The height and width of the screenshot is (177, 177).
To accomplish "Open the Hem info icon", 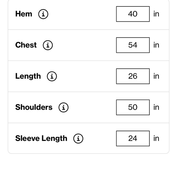I will [x=43, y=14].
